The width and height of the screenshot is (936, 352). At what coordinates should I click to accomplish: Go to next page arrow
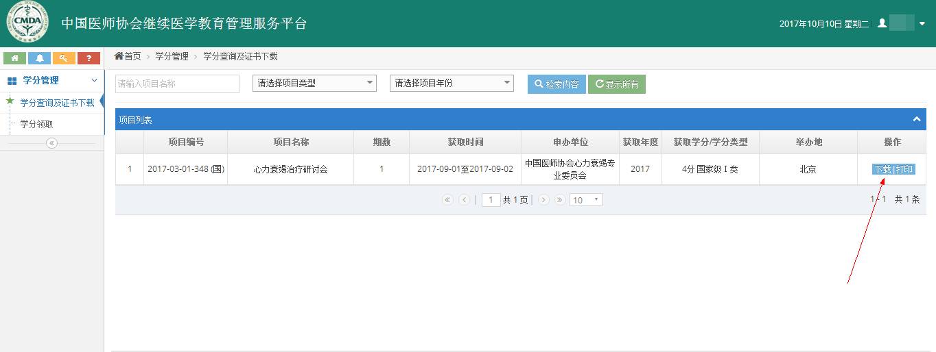[x=543, y=200]
